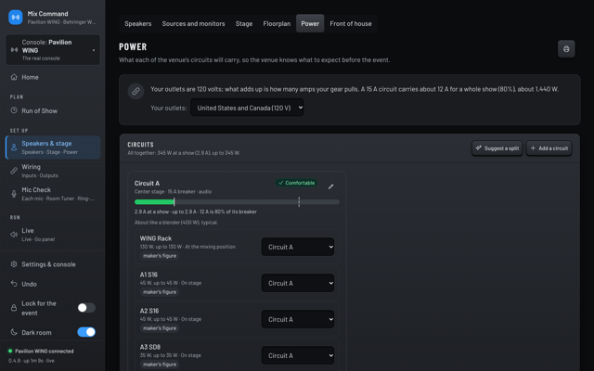Click the Comfortable status badge

297,183
